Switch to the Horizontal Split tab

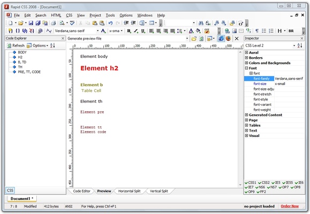(x=129, y=191)
